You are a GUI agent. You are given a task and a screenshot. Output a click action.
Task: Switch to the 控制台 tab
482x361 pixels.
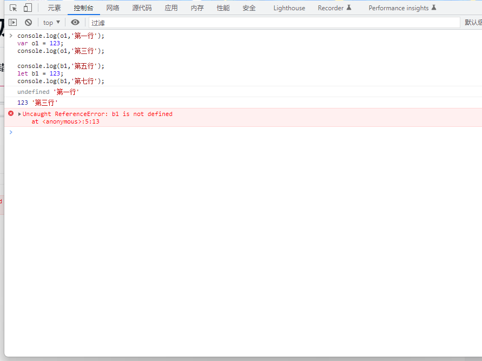84,8
